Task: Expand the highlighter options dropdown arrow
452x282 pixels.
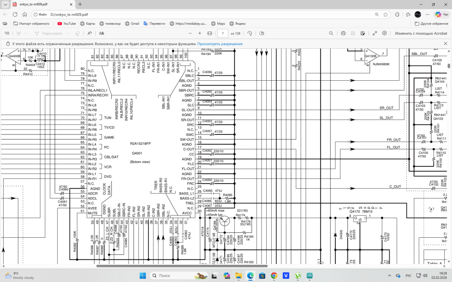Action: point(26,33)
